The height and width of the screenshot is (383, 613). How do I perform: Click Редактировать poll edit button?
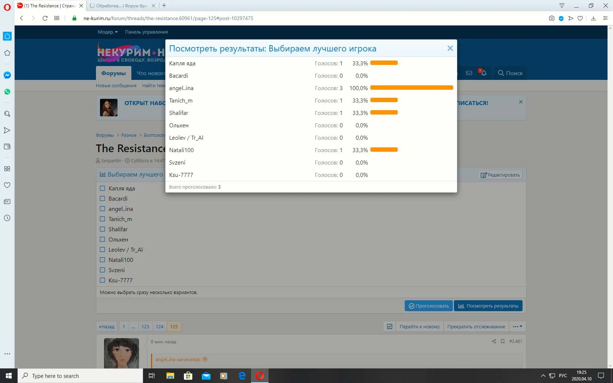(x=500, y=175)
